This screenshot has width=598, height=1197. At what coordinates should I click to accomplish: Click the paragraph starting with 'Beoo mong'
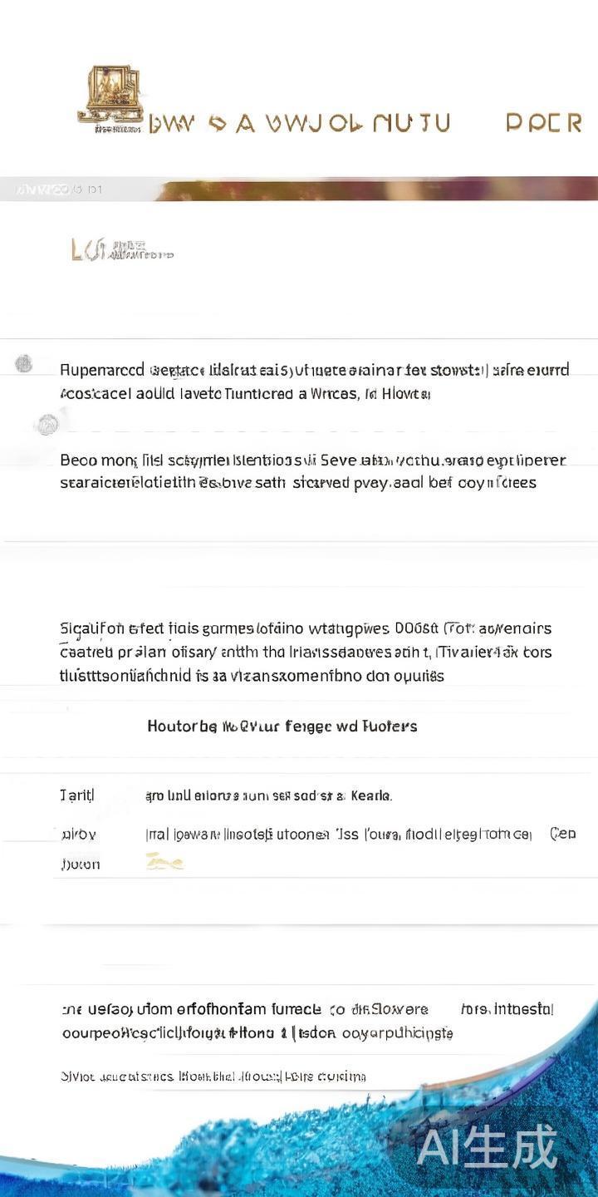(312, 471)
